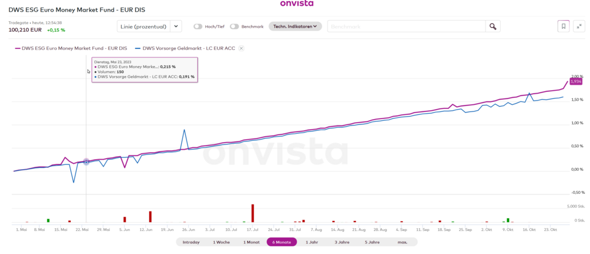Click the 1. Mai date axis label
The width and height of the screenshot is (590, 254).
[21, 229]
